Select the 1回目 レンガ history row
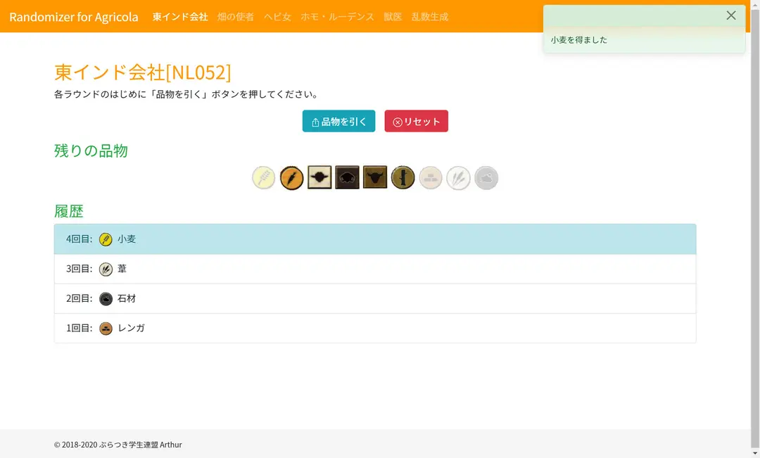 pyautogui.click(x=375, y=328)
